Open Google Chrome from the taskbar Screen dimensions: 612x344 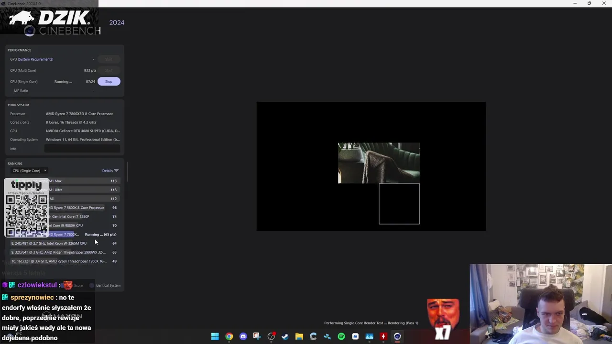click(x=229, y=336)
